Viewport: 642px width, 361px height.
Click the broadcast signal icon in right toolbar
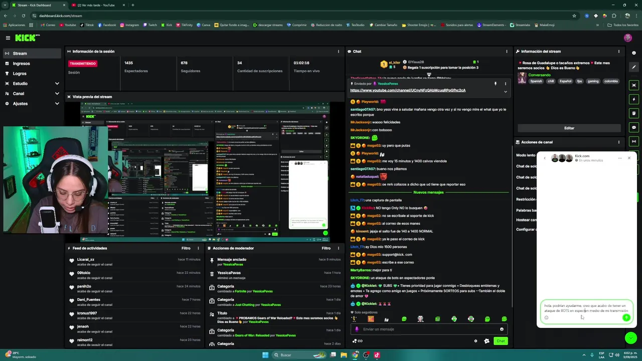click(x=634, y=141)
